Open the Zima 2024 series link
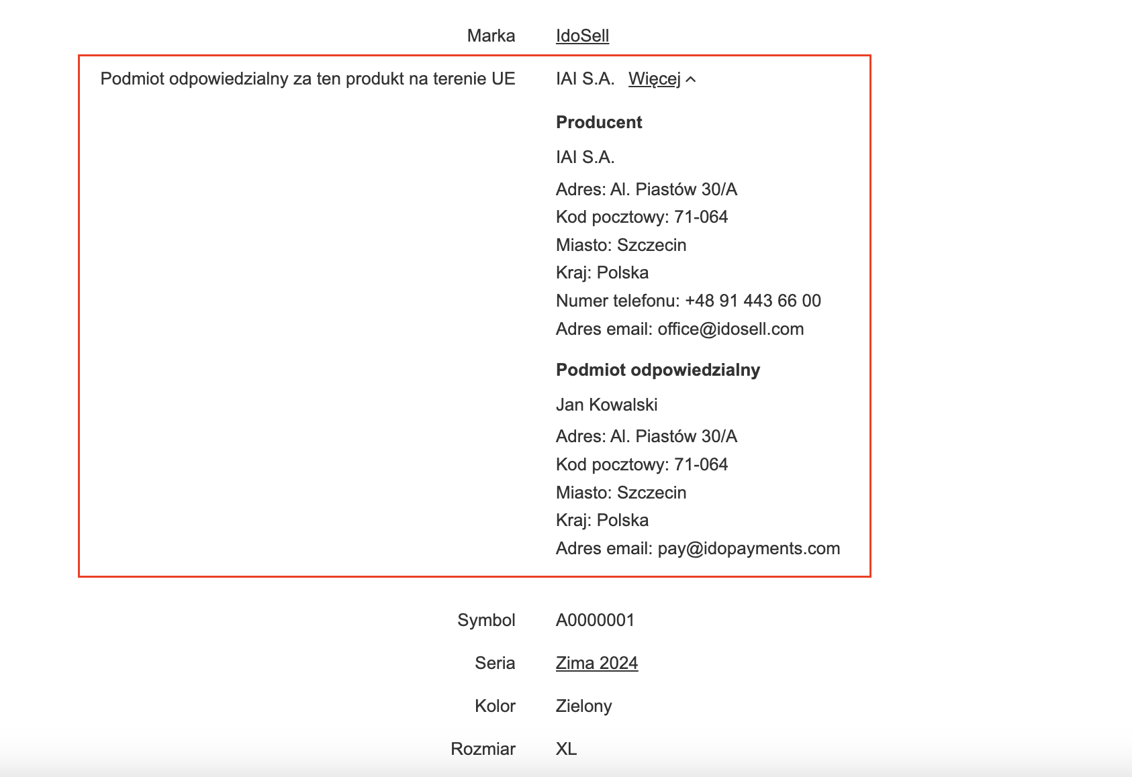This screenshot has width=1132, height=777. [x=597, y=663]
